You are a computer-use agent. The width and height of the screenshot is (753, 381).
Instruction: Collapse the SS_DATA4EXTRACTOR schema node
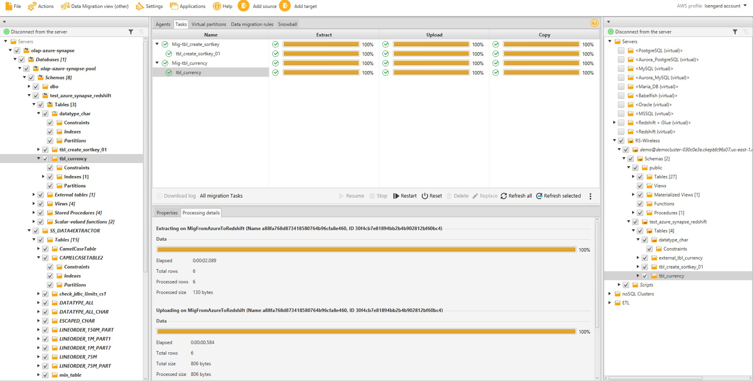(x=29, y=231)
